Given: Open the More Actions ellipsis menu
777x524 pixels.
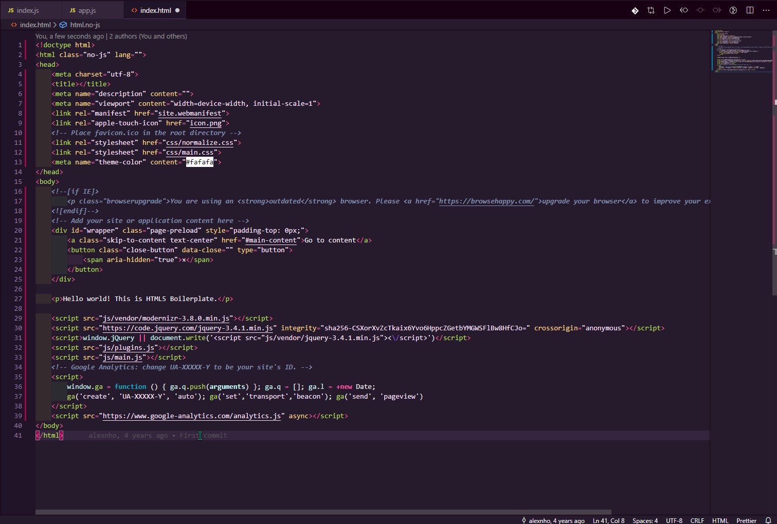Looking at the screenshot, I should 766,10.
